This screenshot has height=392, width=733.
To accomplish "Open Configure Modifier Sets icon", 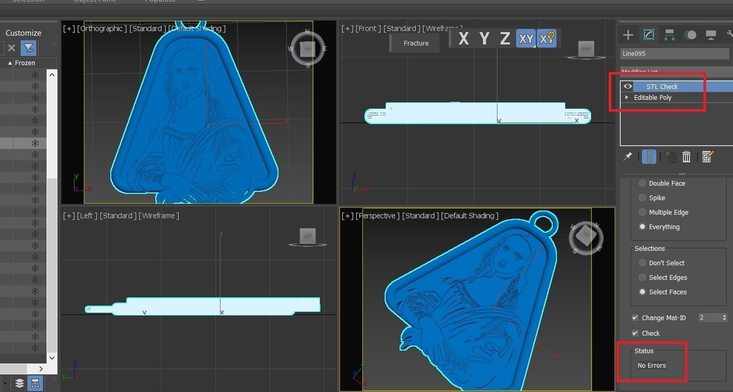I will [708, 157].
